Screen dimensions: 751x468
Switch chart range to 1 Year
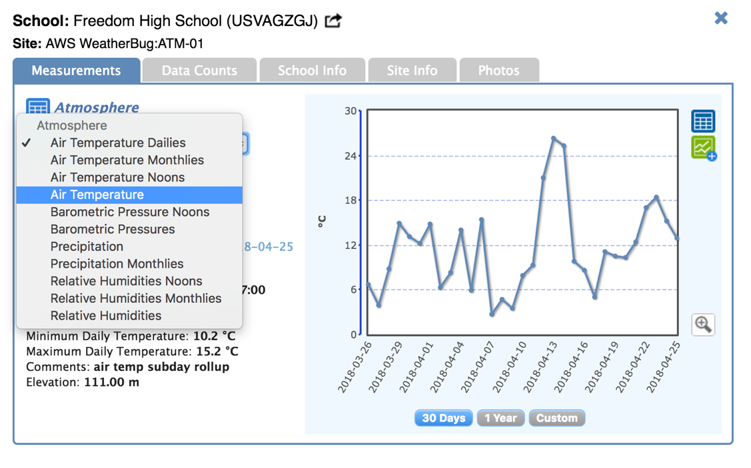tap(500, 418)
